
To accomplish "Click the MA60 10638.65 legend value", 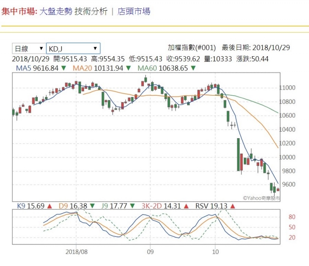I will (163, 68).
